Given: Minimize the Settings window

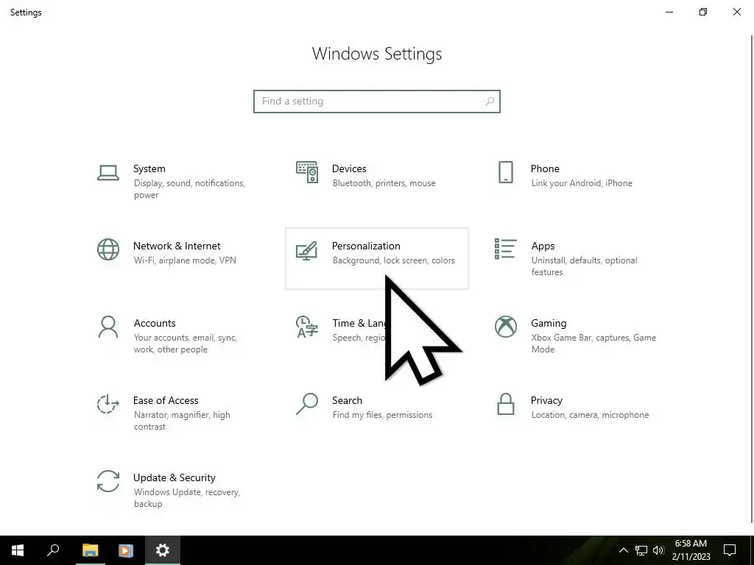Looking at the screenshot, I should pos(669,12).
